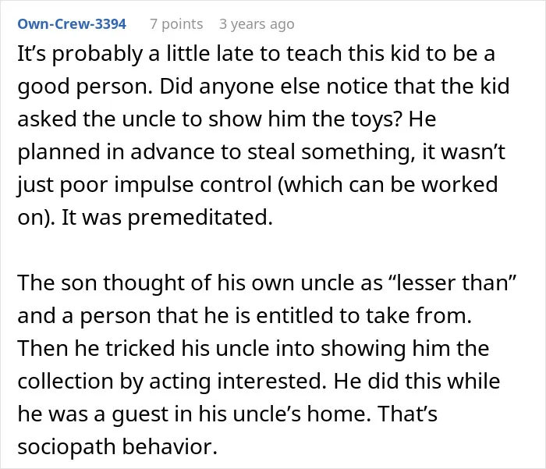Click the parenthetical '(which can be worked'
546x469 pixels.
[x=388, y=185]
